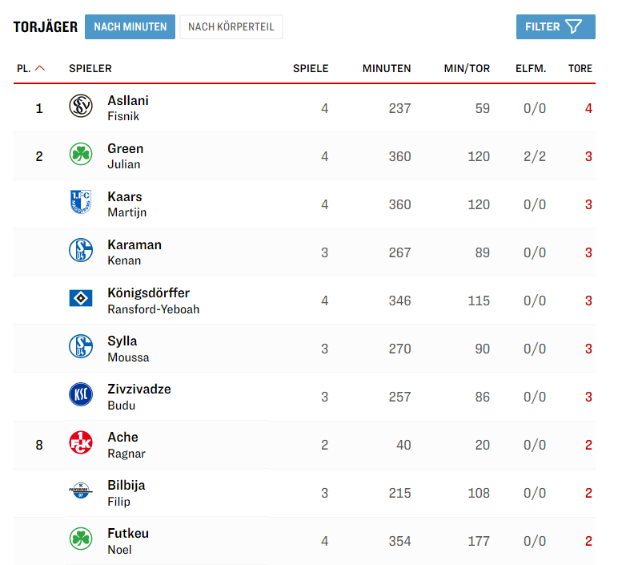Switch to the Nach Minuten view
The width and height of the screenshot is (618, 565).
point(130,27)
